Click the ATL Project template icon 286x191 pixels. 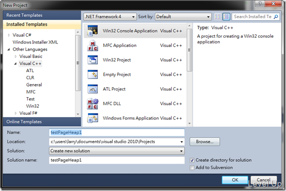pos(93,89)
